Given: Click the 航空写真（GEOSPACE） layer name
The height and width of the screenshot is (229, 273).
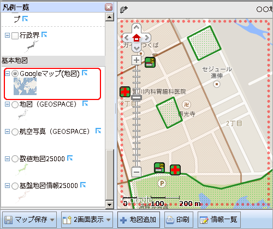Looking at the screenshot, I should [x=55, y=131].
